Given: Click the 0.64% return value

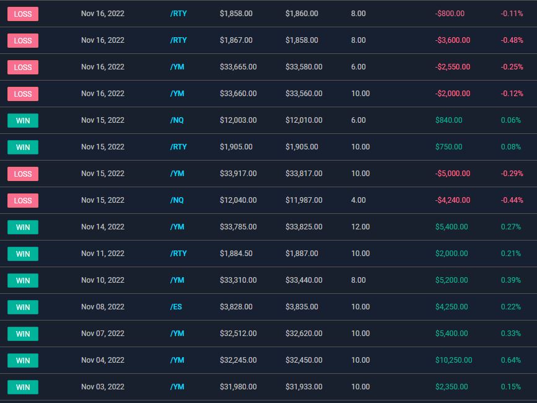Looking at the screenshot, I should point(510,360).
